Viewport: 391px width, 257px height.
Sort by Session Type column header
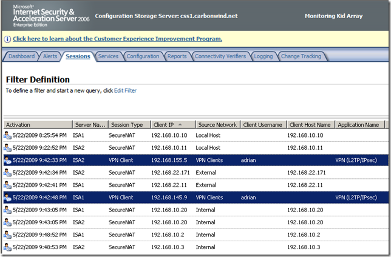pos(129,124)
